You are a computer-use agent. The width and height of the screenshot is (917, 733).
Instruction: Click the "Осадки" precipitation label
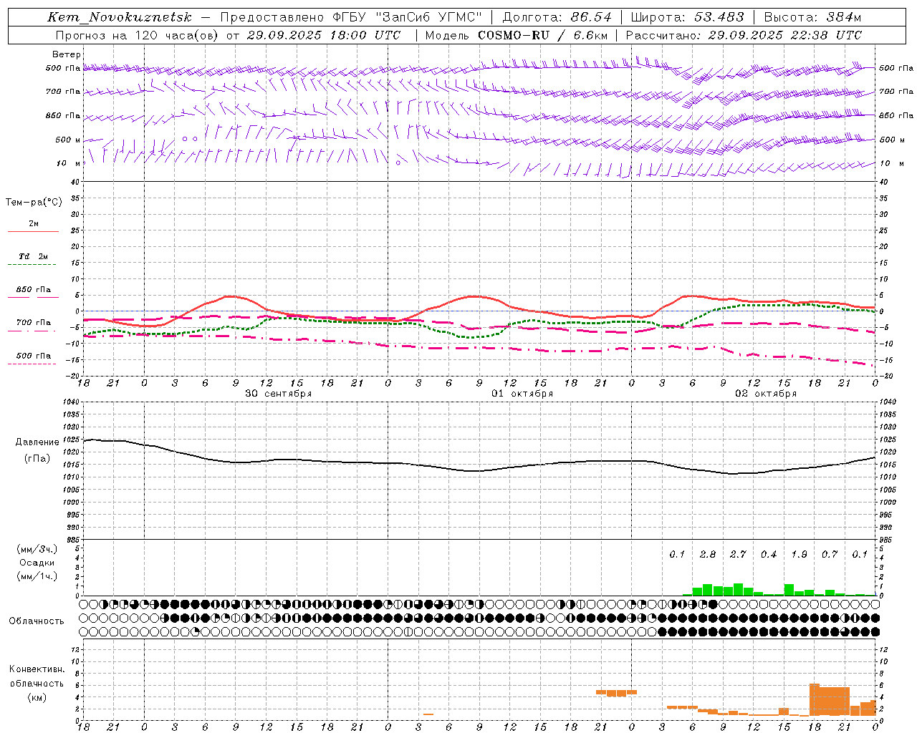pyautogui.click(x=37, y=563)
